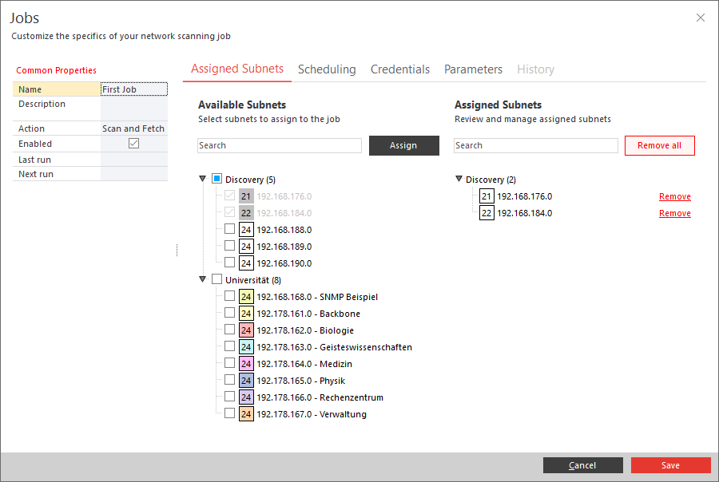Open the Credentials tab
Screen dimensions: 719x482
point(400,69)
